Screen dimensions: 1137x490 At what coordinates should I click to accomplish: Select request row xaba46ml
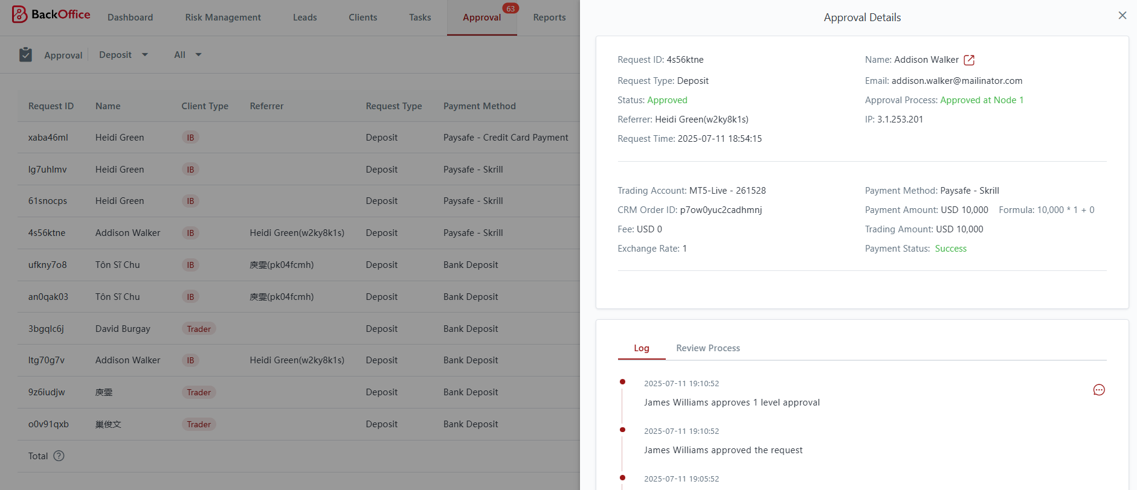pyautogui.click(x=48, y=138)
